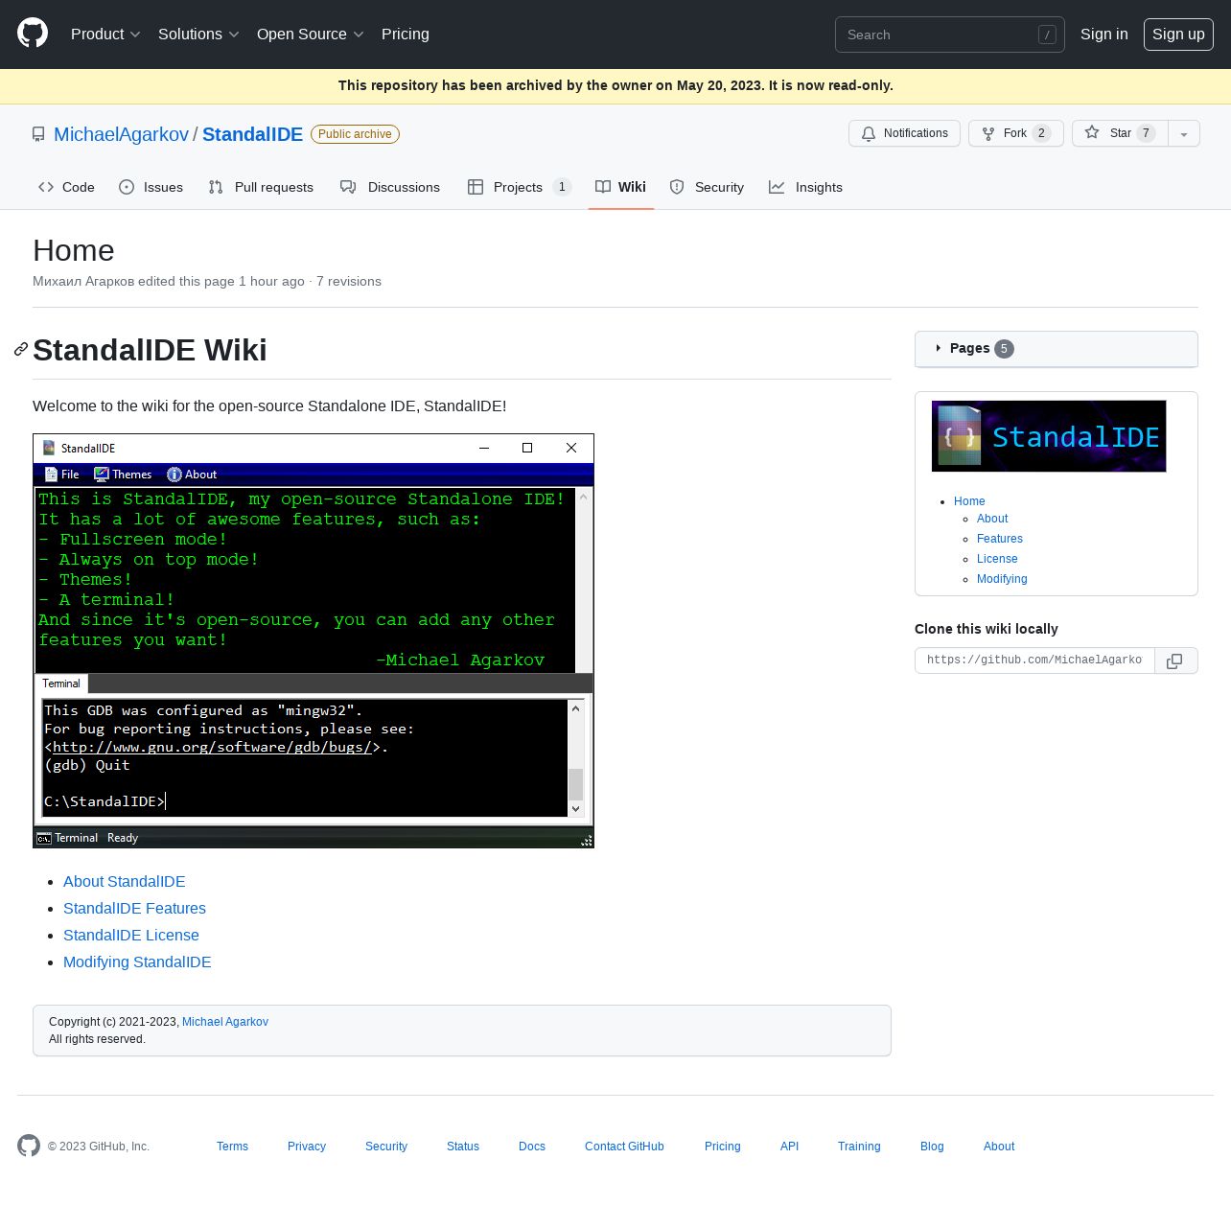Click the Sign in link
Viewport: 1231px width, 1205px height.
pos(1104,34)
